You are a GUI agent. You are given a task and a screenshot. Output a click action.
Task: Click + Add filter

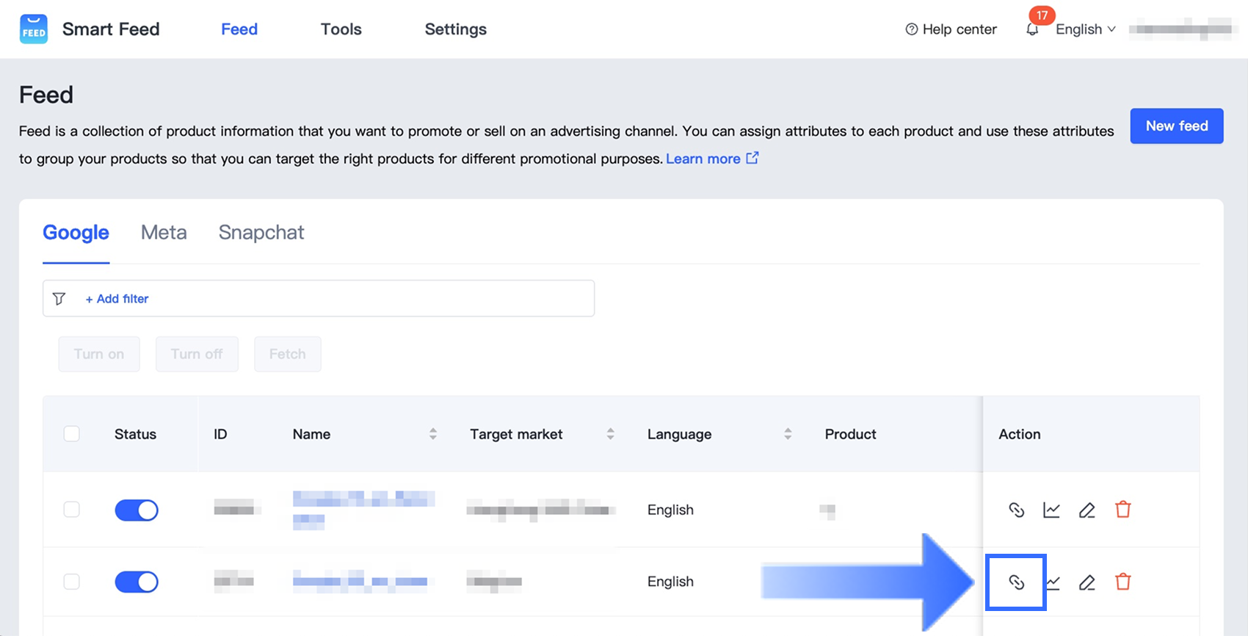click(117, 299)
